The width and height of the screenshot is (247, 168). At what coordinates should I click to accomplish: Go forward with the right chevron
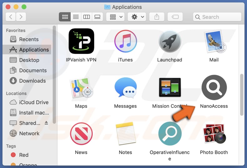pos(21,17)
